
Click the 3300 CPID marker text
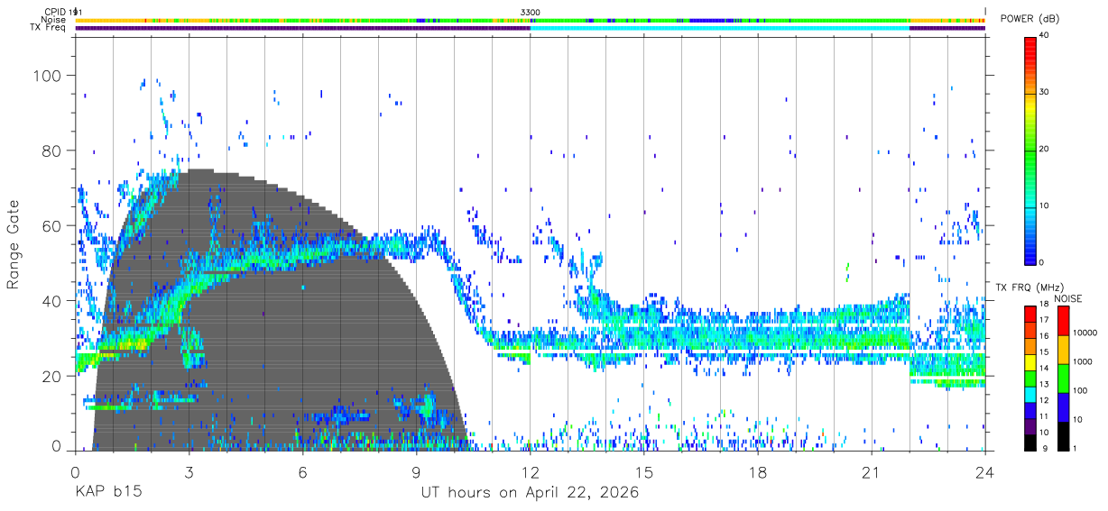pos(531,12)
